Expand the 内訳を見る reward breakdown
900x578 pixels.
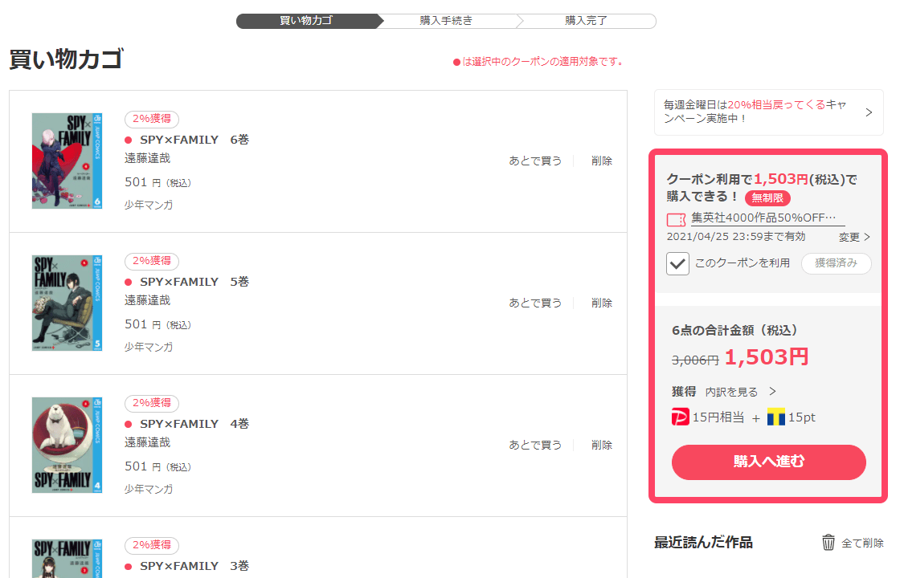click(x=740, y=392)
